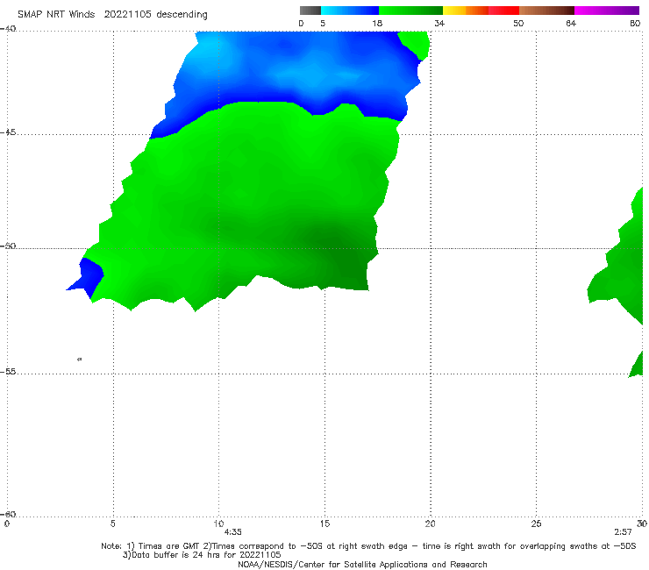The image size is (649, 570).
Task: Click the color bar label "18"
Action: [377, 23]
